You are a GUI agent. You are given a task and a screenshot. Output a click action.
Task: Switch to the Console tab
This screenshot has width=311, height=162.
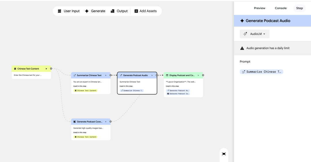[281, 8]
